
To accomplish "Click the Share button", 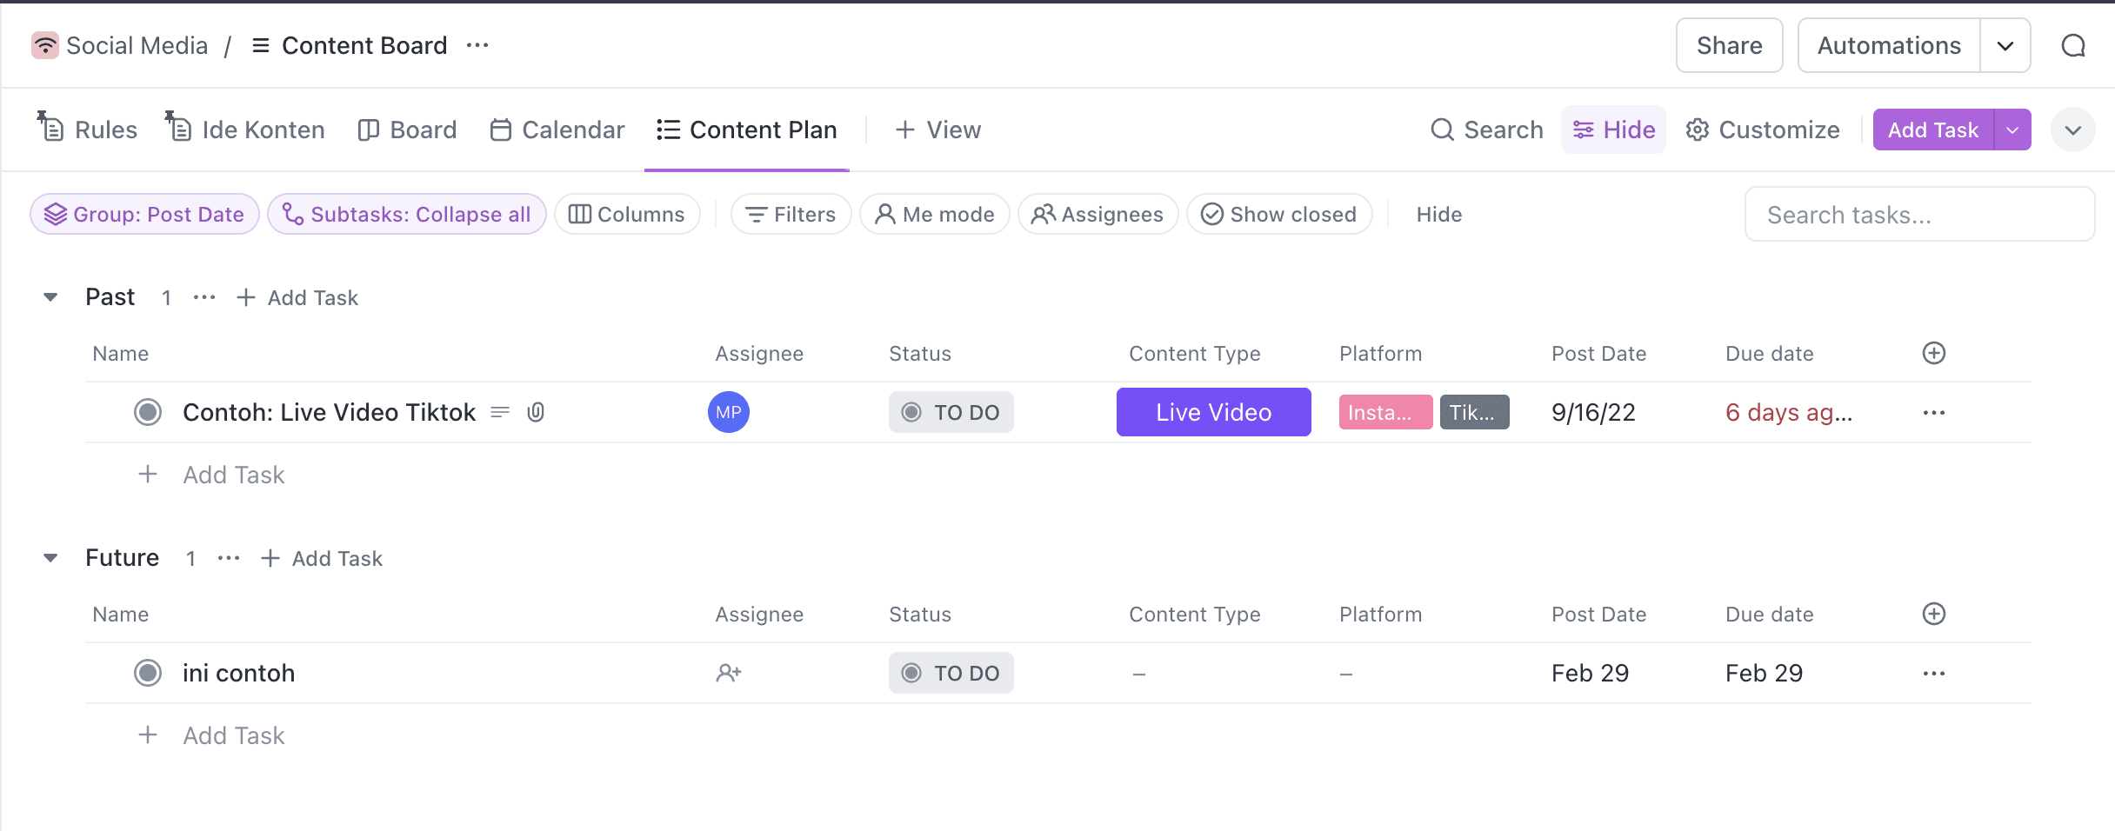I will pyautogui.click(x=1730, y=45).
